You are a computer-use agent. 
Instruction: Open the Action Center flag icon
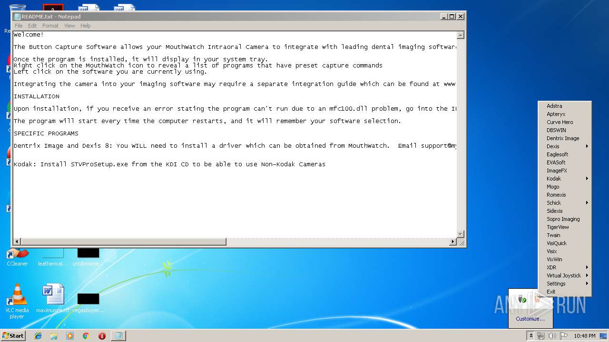pos(564,336)
